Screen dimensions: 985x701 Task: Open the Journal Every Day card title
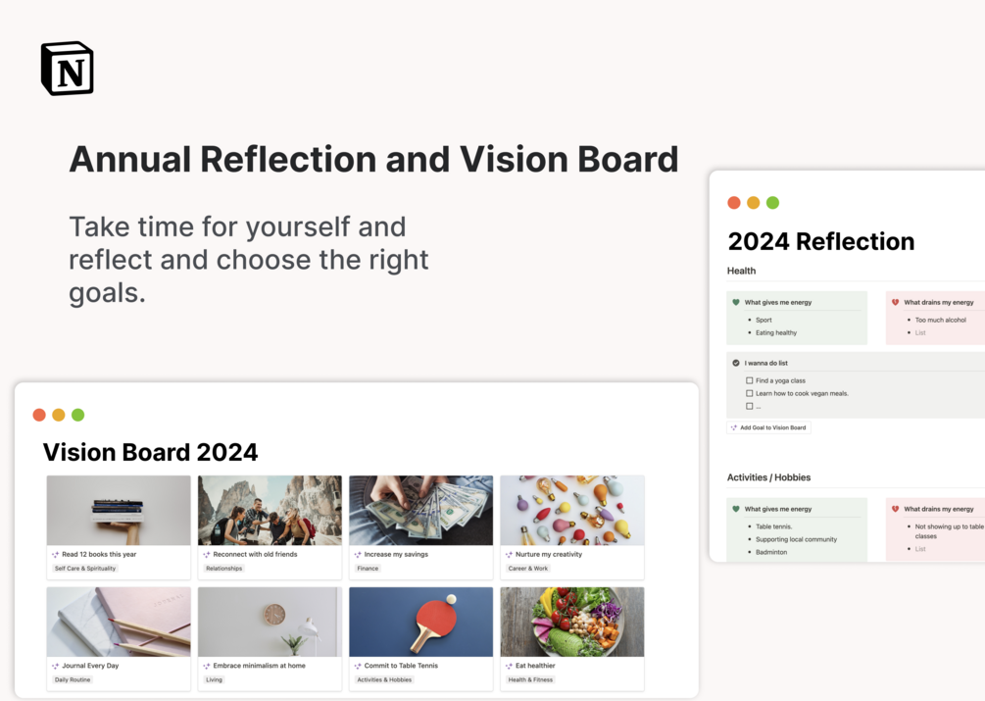(x=90, y=666)
